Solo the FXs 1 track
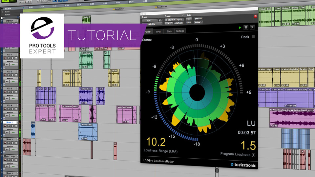The width and height of the screenshot is (315, 177). point(12,58)
